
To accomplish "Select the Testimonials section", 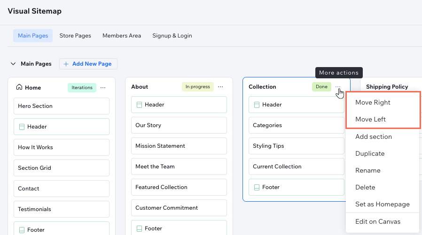I will pyautogui.click(x=62, y=209).
